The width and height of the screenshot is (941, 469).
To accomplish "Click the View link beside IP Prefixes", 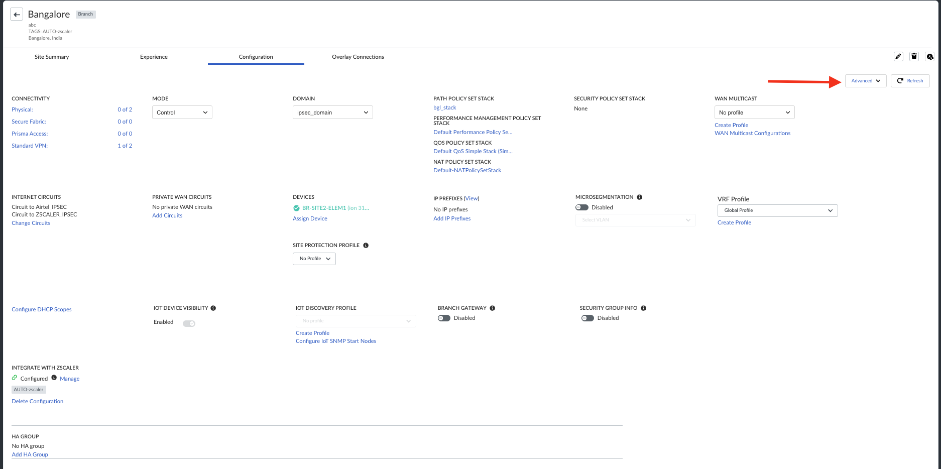I will [x=472, y=198].
